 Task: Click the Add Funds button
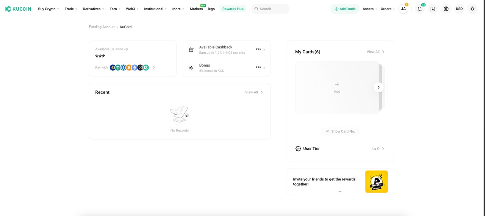(x=345, y=9)
